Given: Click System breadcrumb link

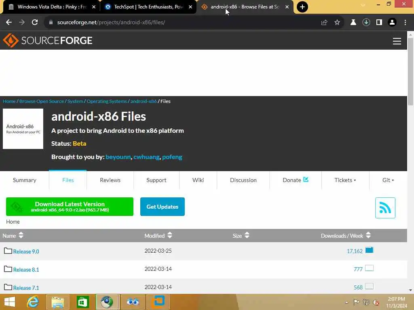Looking at the screenshot, I should coord(75,101).
